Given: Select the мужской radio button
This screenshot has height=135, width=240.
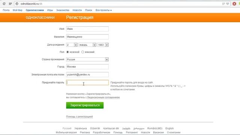Looking at the screenshot, I should pos(67,52).
